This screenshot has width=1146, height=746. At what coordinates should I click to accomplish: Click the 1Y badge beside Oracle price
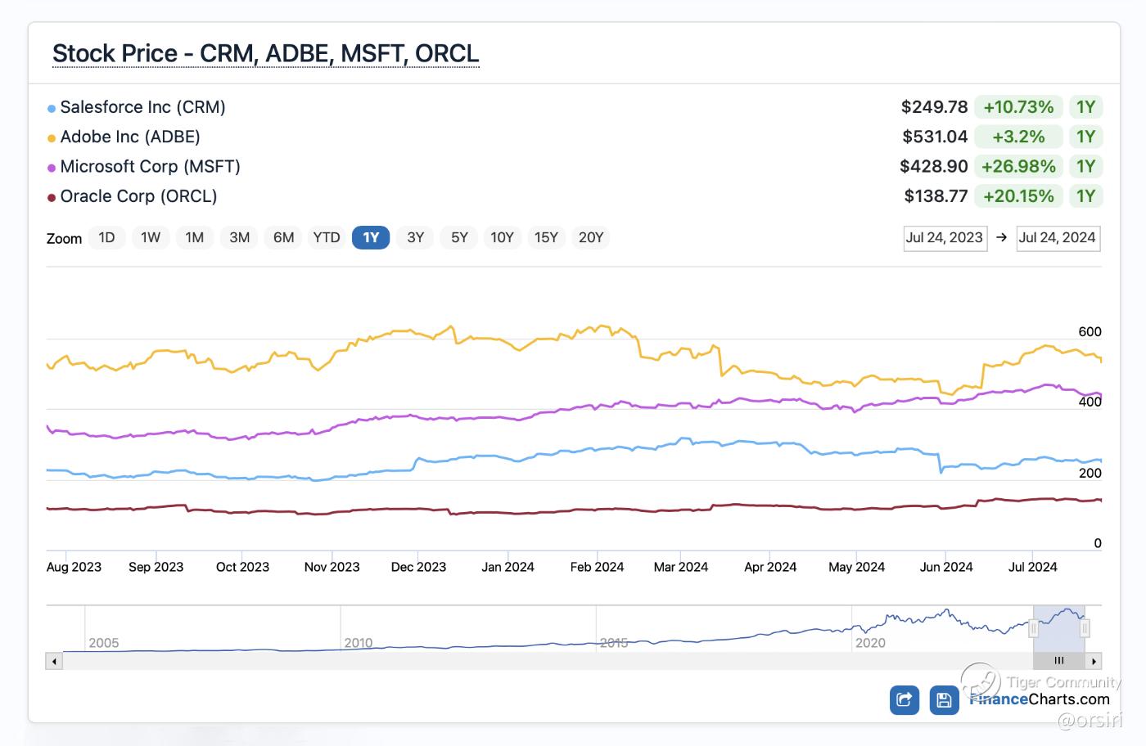click(x=1085, y=196)
